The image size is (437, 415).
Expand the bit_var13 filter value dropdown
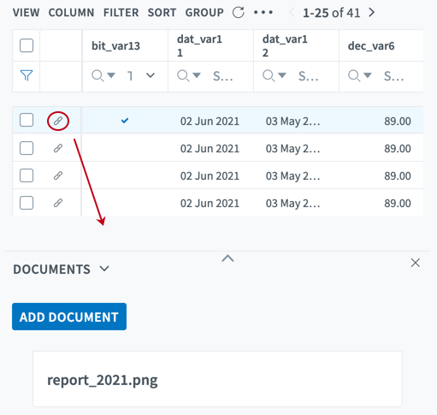[151, 75]
